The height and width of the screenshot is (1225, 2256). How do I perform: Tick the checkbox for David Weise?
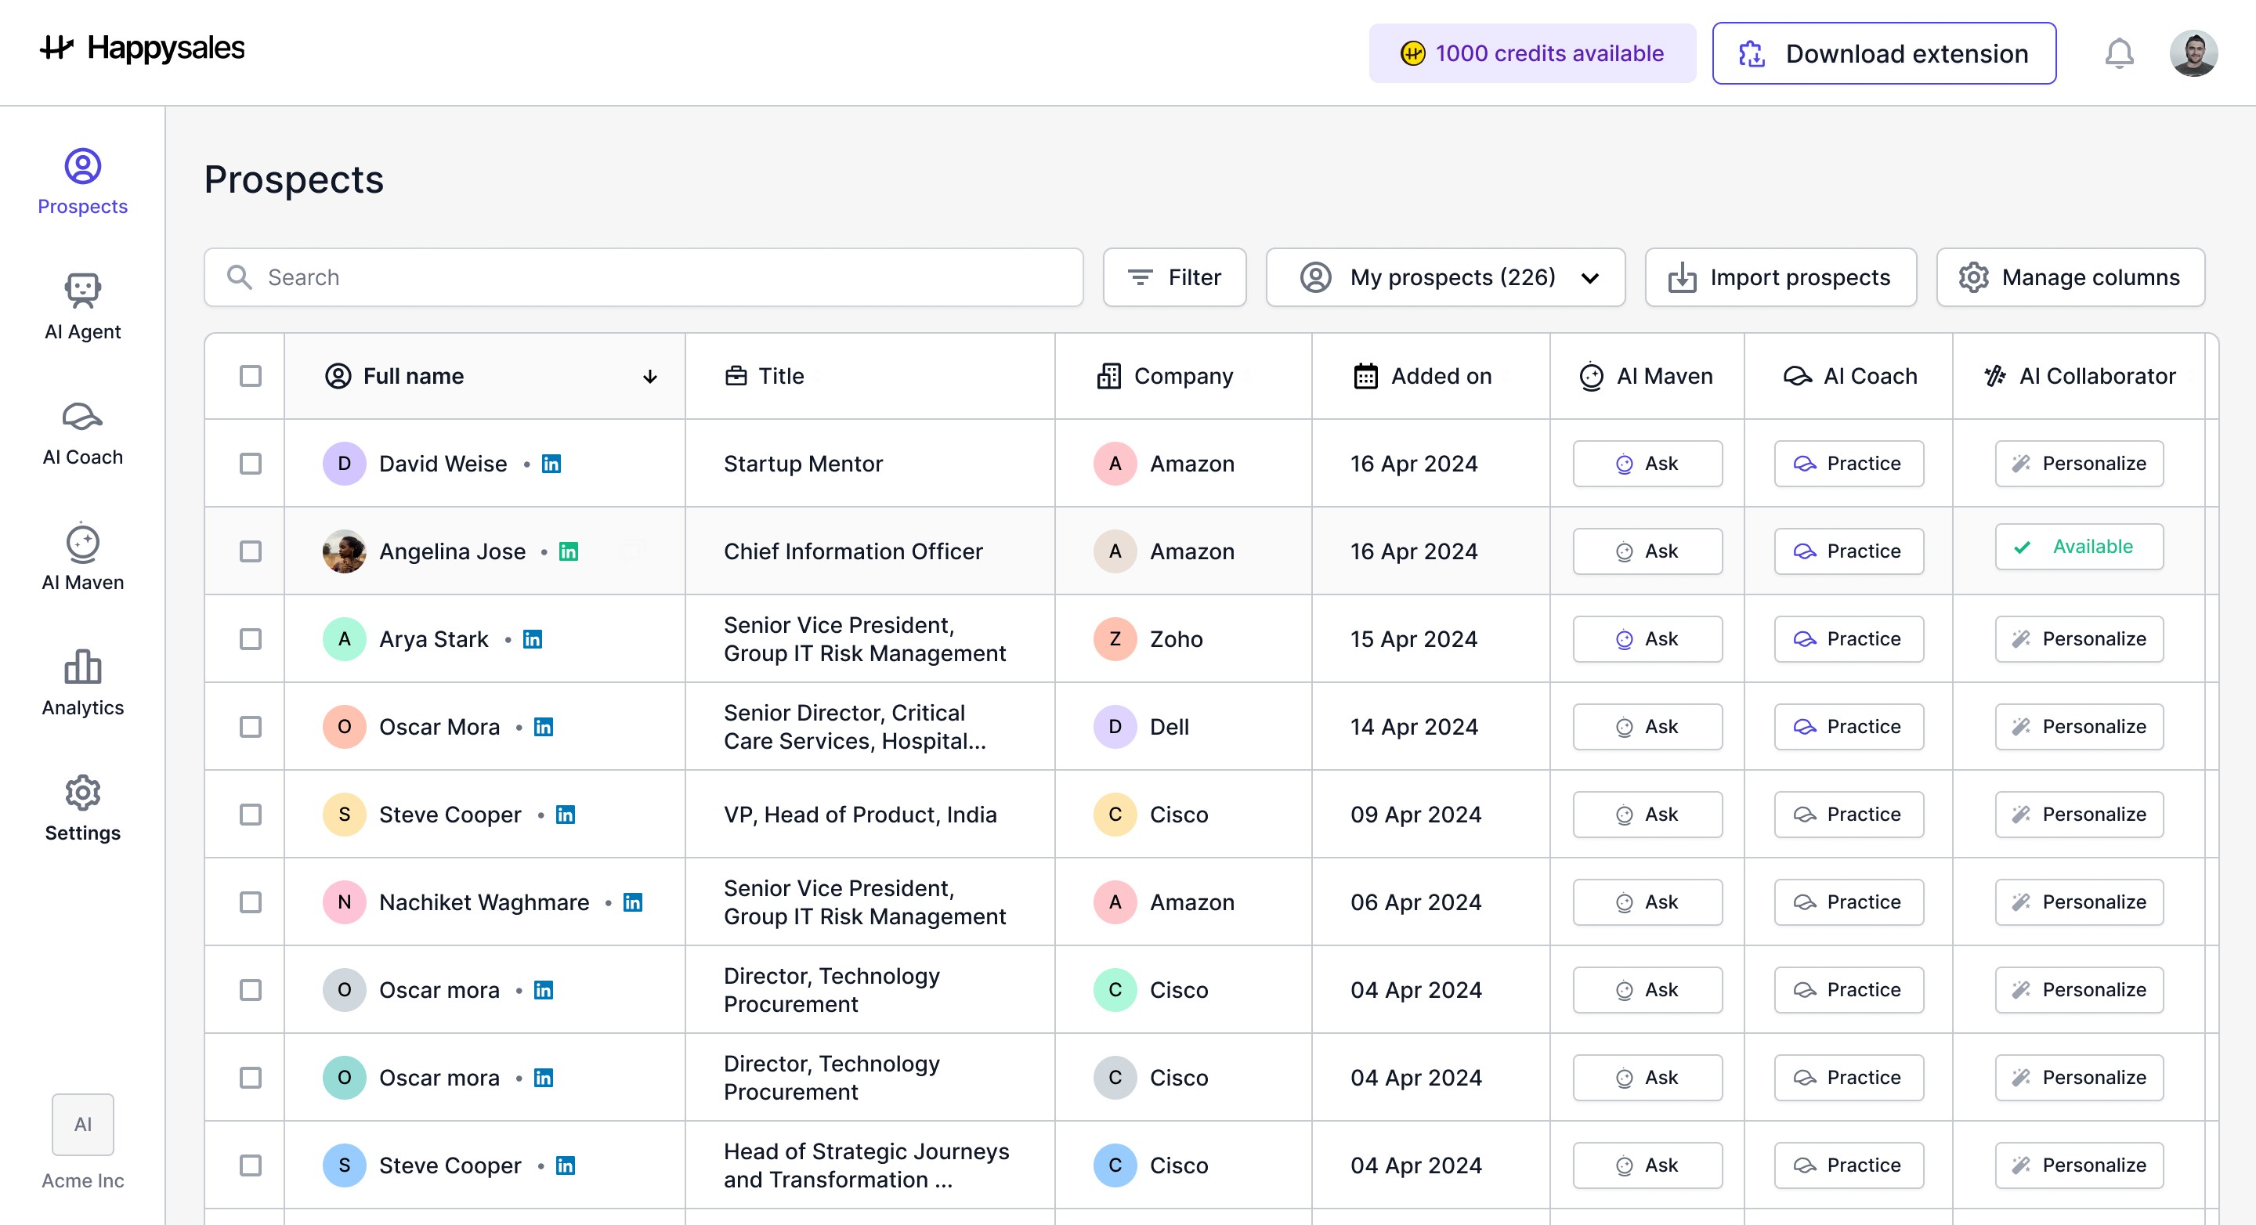point(251,463)
